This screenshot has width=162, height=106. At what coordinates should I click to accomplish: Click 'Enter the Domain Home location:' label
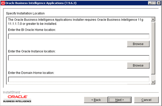coord(31,73)
